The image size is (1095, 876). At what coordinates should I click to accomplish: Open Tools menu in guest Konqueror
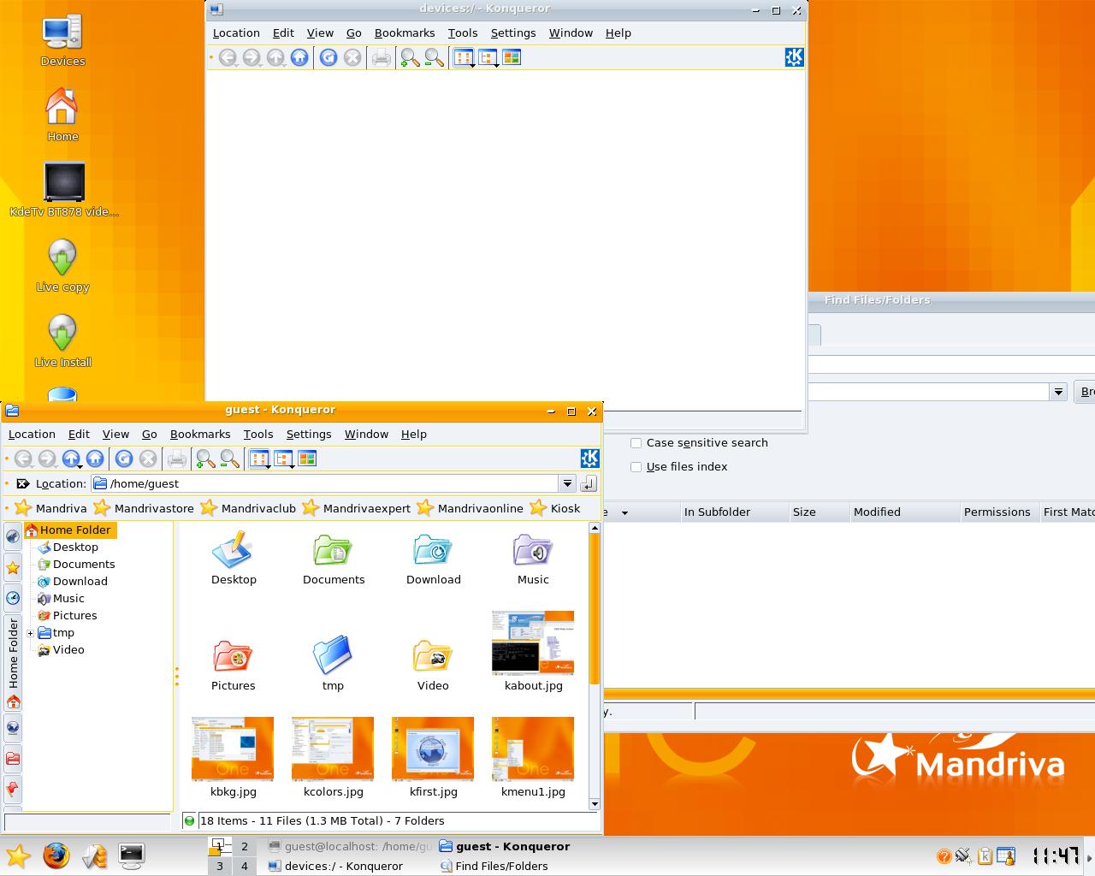point(258,435)
